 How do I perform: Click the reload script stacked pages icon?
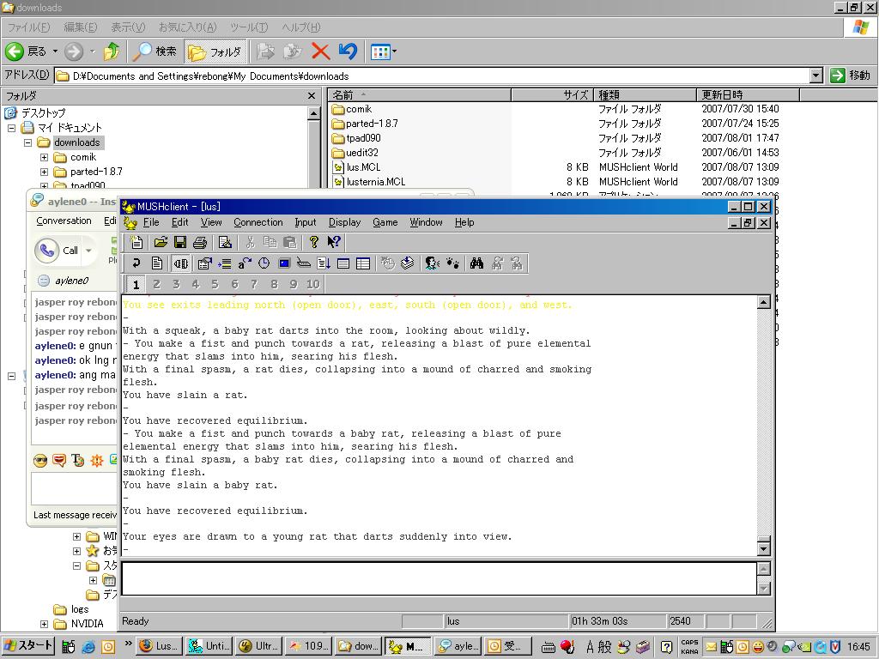click(408, 263)
